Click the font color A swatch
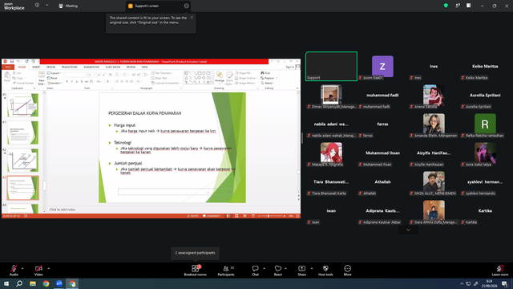 (x=107, y=82)
